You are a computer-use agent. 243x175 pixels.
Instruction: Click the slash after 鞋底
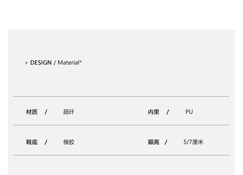click(x=46, y=142)
